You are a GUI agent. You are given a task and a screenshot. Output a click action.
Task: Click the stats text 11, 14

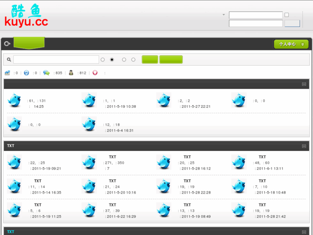[x=37, y=187]
